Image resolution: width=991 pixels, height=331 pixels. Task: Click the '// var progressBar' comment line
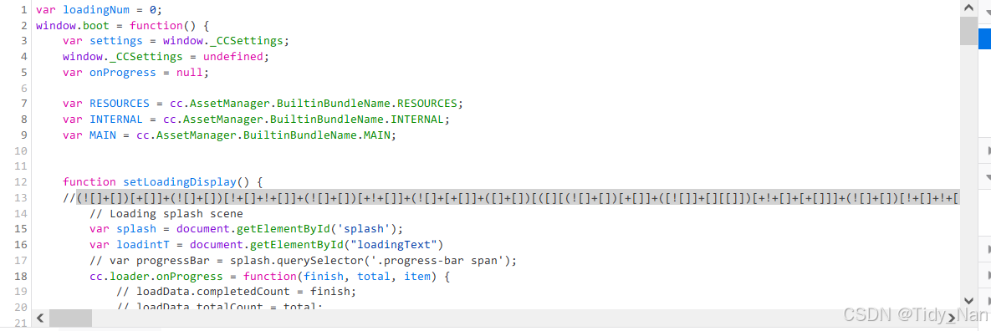303,260
